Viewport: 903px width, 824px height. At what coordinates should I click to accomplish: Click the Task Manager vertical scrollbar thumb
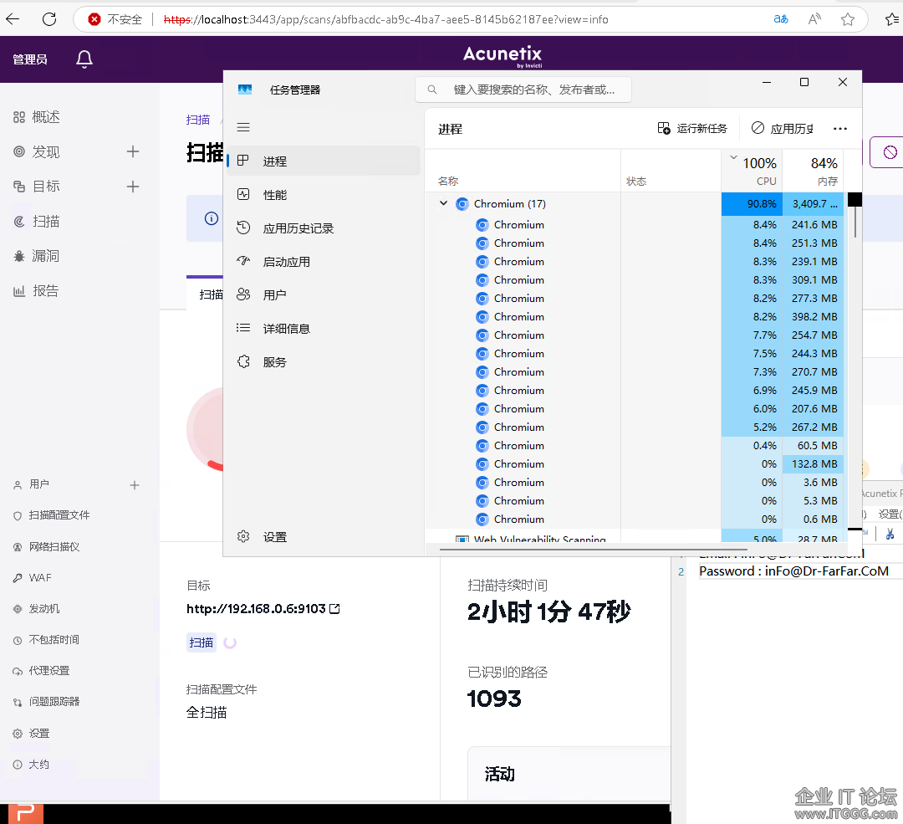coord(855,222)
